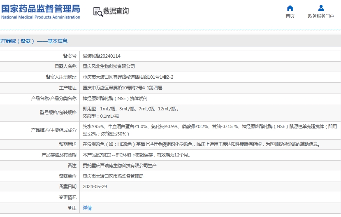This screenshot has width=341, height=217.
Task: Click the empty 变更情况 value cell
Action: tap(210, 197)
